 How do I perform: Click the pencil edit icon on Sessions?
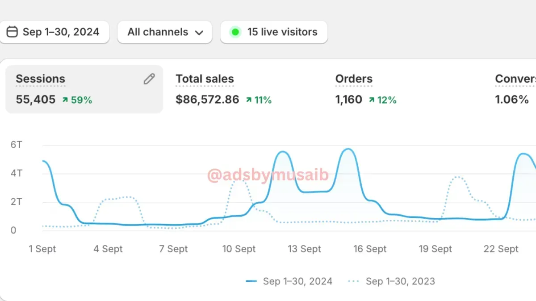(x=149, y=79)
